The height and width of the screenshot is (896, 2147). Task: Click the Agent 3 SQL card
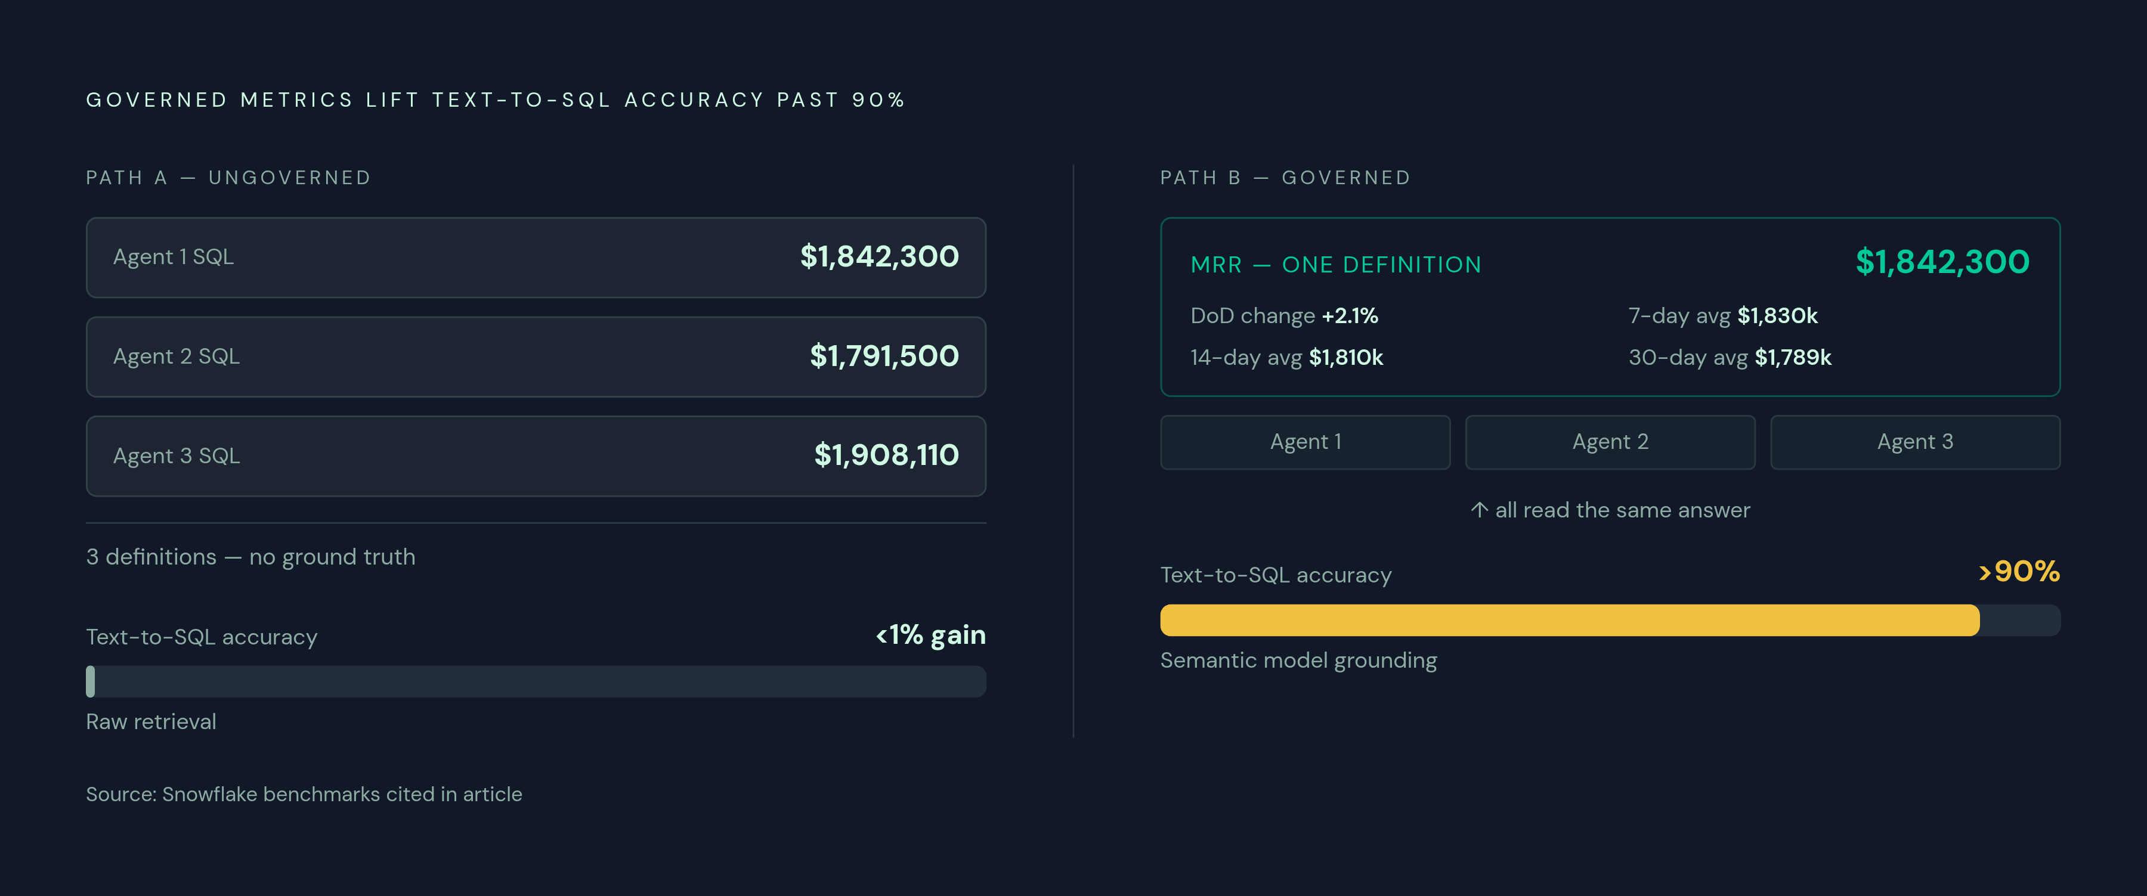(x=536, y=456)
